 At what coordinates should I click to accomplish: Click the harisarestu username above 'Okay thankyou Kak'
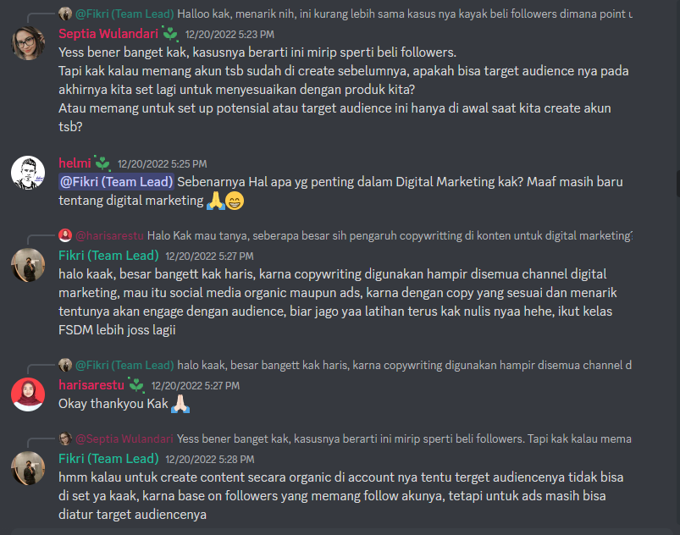91,385
